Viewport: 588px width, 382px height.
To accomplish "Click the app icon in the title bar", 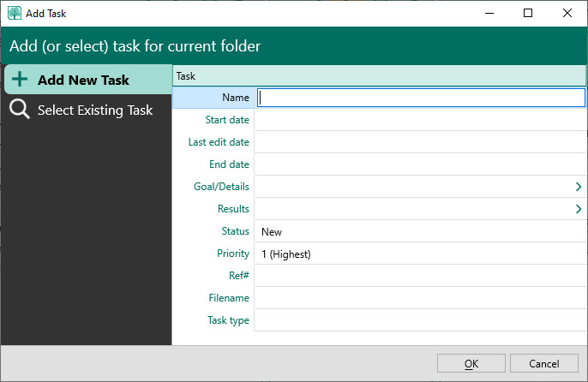I will coord(14,14).
